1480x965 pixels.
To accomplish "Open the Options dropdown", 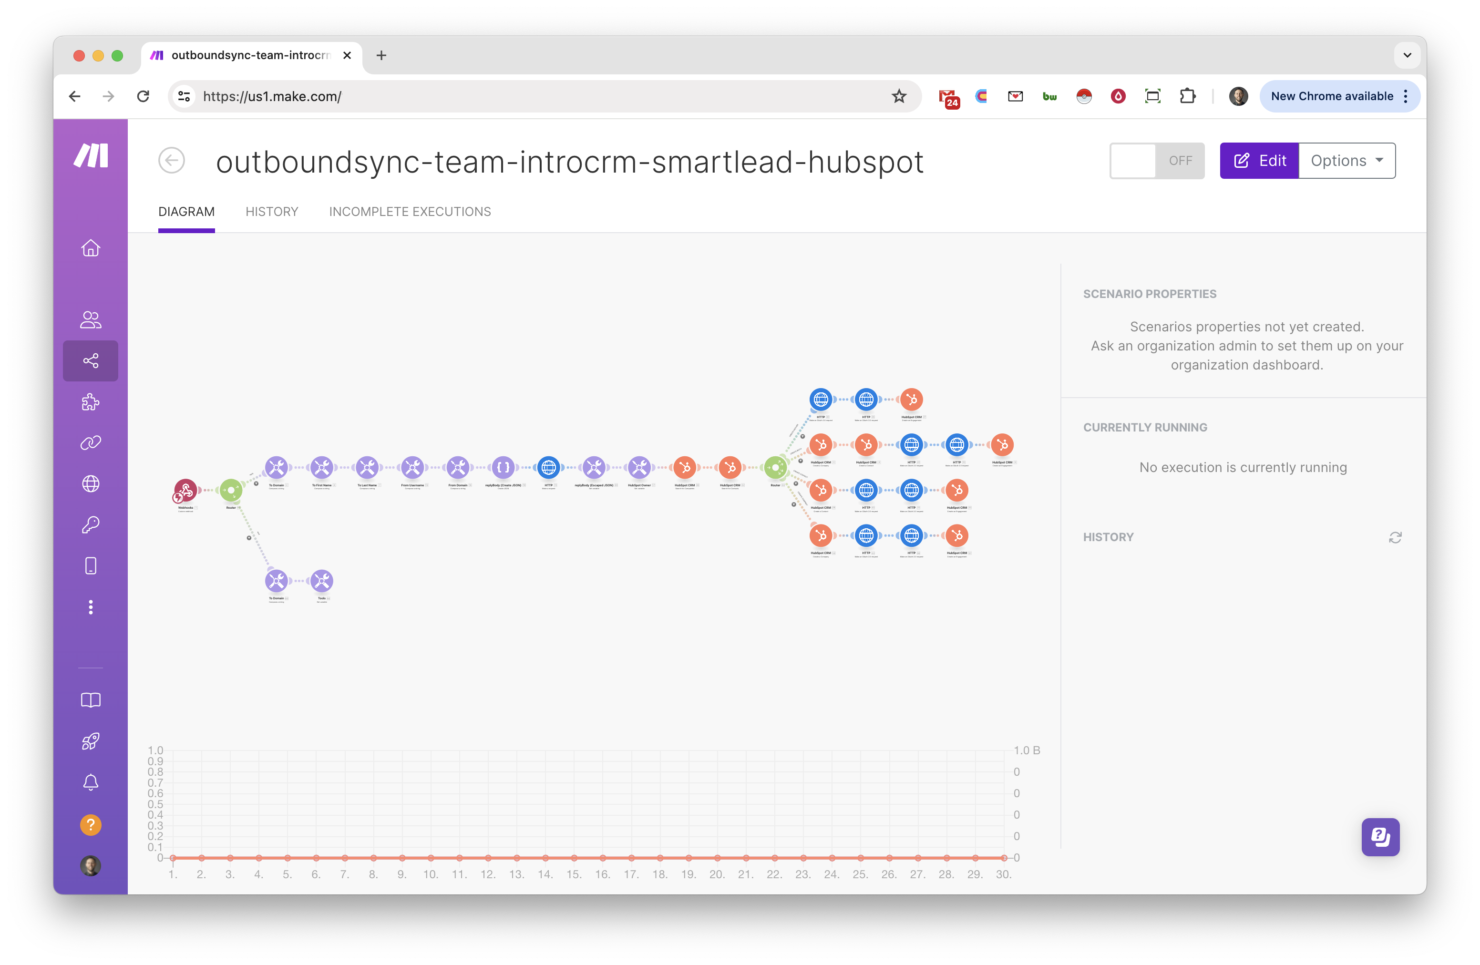I will click(1347, 160).
